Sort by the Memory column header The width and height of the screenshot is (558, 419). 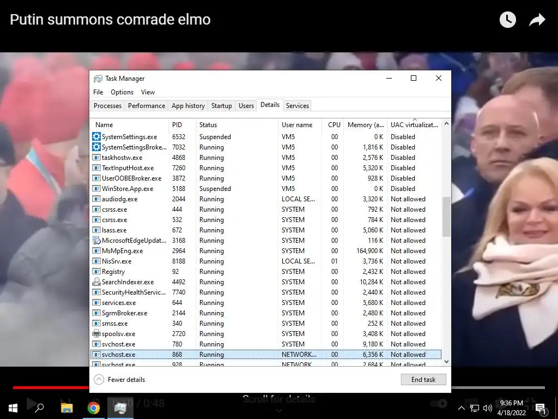pos(366,125)
